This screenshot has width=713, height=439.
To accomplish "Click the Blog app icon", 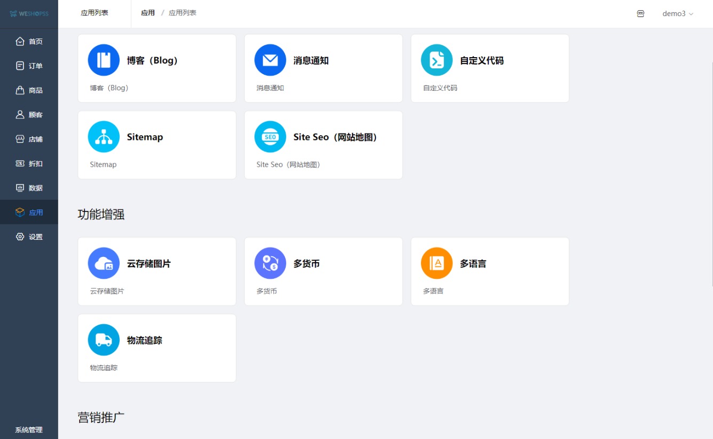I will tap(104, 60).
